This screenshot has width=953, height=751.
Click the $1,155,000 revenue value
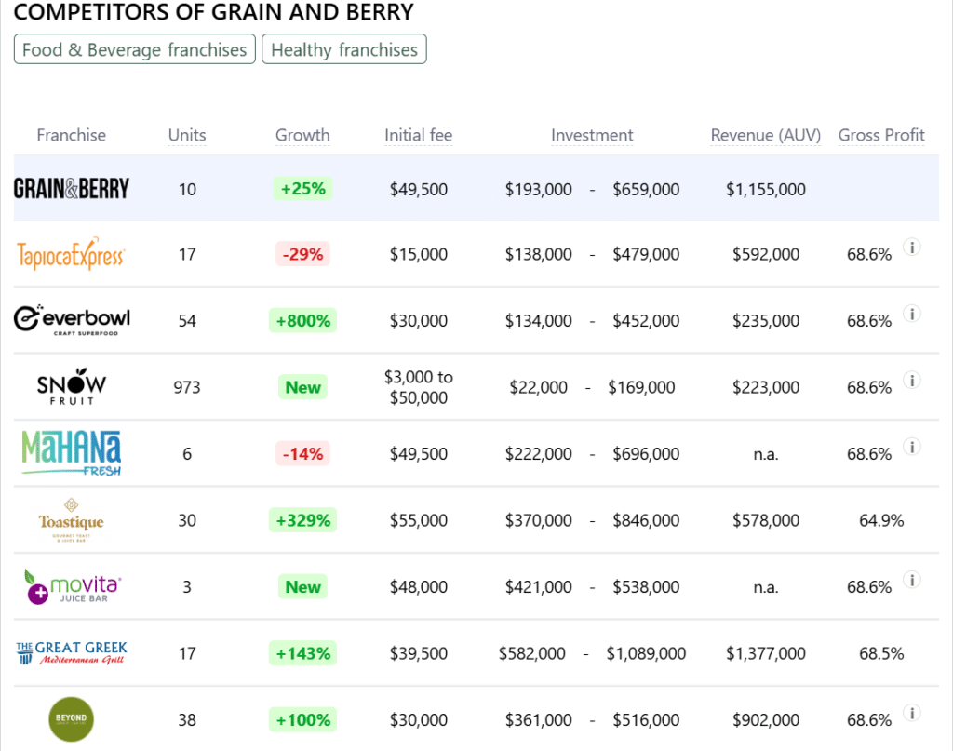pyautogui.click(x=766, y=189)
